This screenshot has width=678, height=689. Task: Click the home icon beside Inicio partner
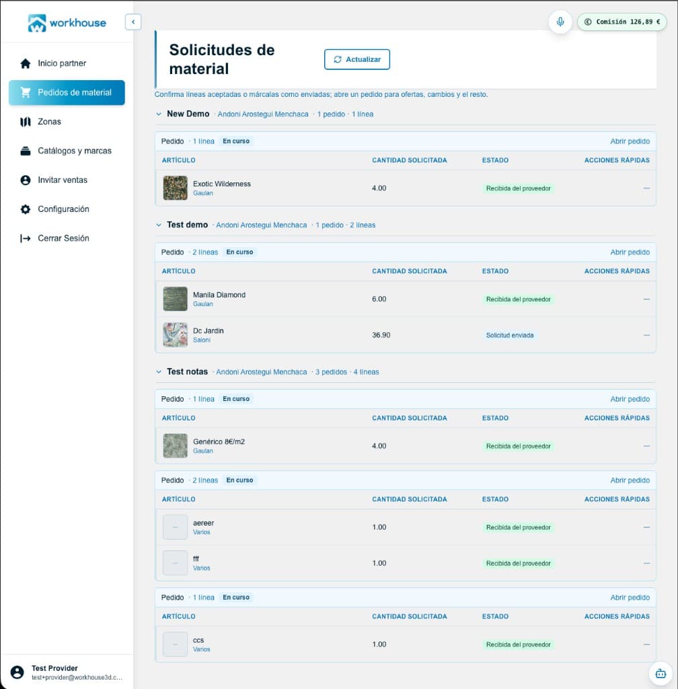click(26, 63)
